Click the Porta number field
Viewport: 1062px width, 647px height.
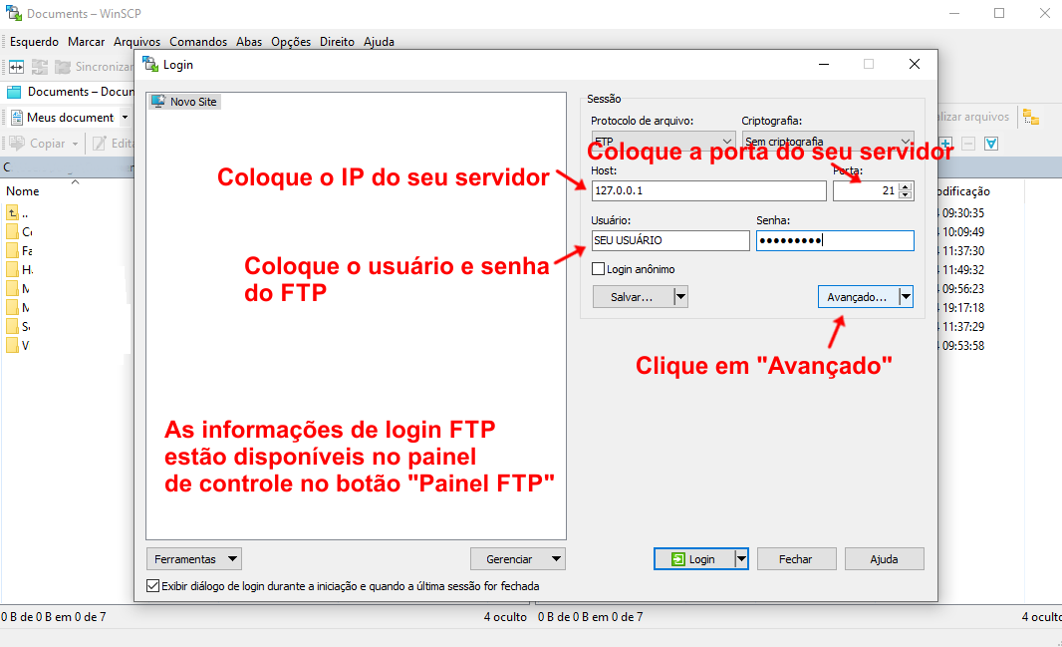point(865,191)
